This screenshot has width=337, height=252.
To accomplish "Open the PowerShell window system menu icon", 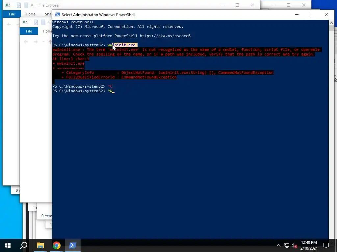I will point(57,14).
